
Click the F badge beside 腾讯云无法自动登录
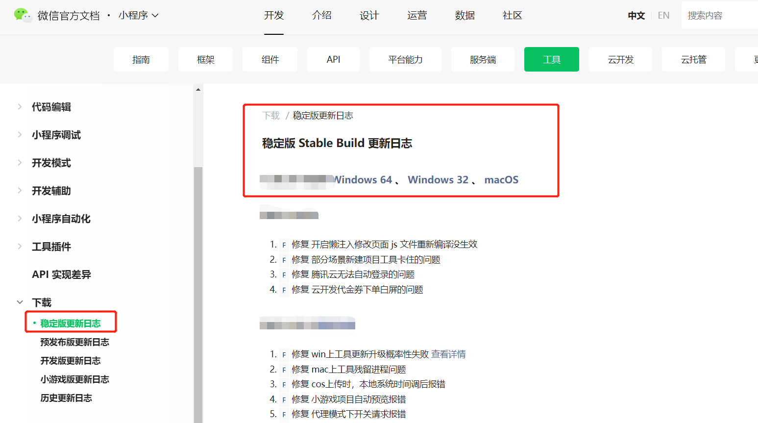[x=284, y=275]
